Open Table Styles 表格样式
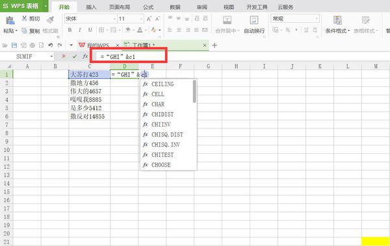Image resolution: width=390 pixels, height=246 pixels. click(365, 25)
